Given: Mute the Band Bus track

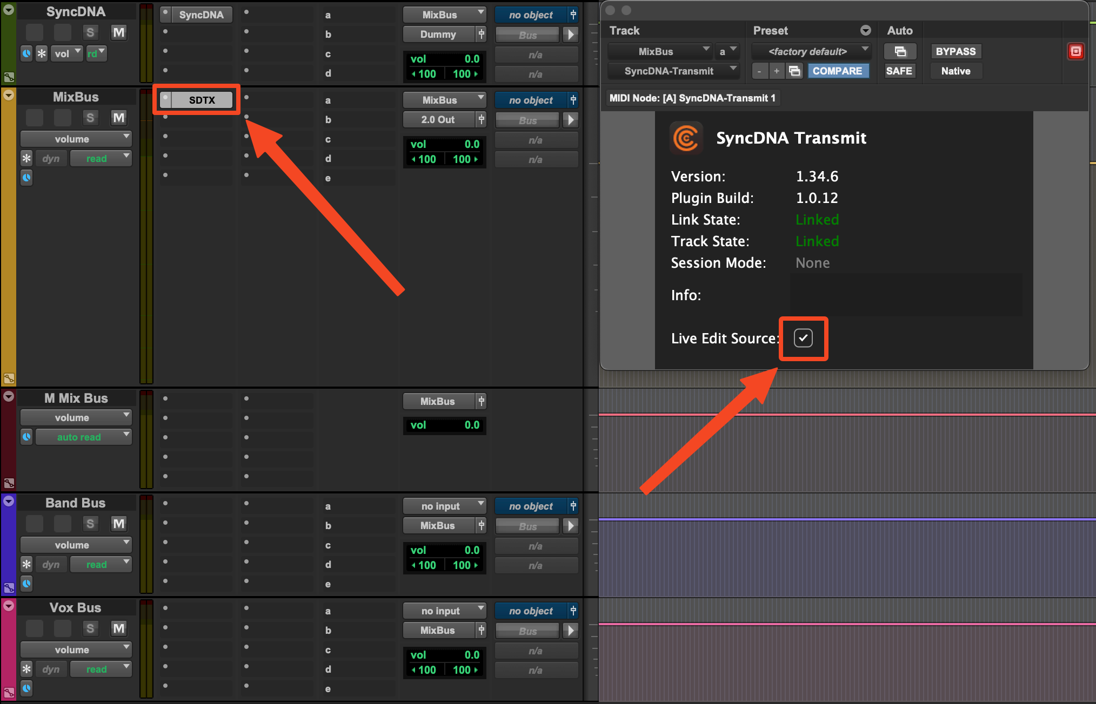Looking at the screenshot, I should 118,523.
